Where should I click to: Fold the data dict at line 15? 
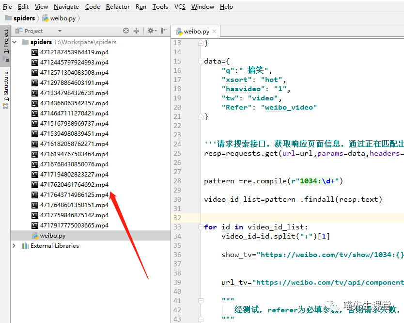[x=201, y=62]
